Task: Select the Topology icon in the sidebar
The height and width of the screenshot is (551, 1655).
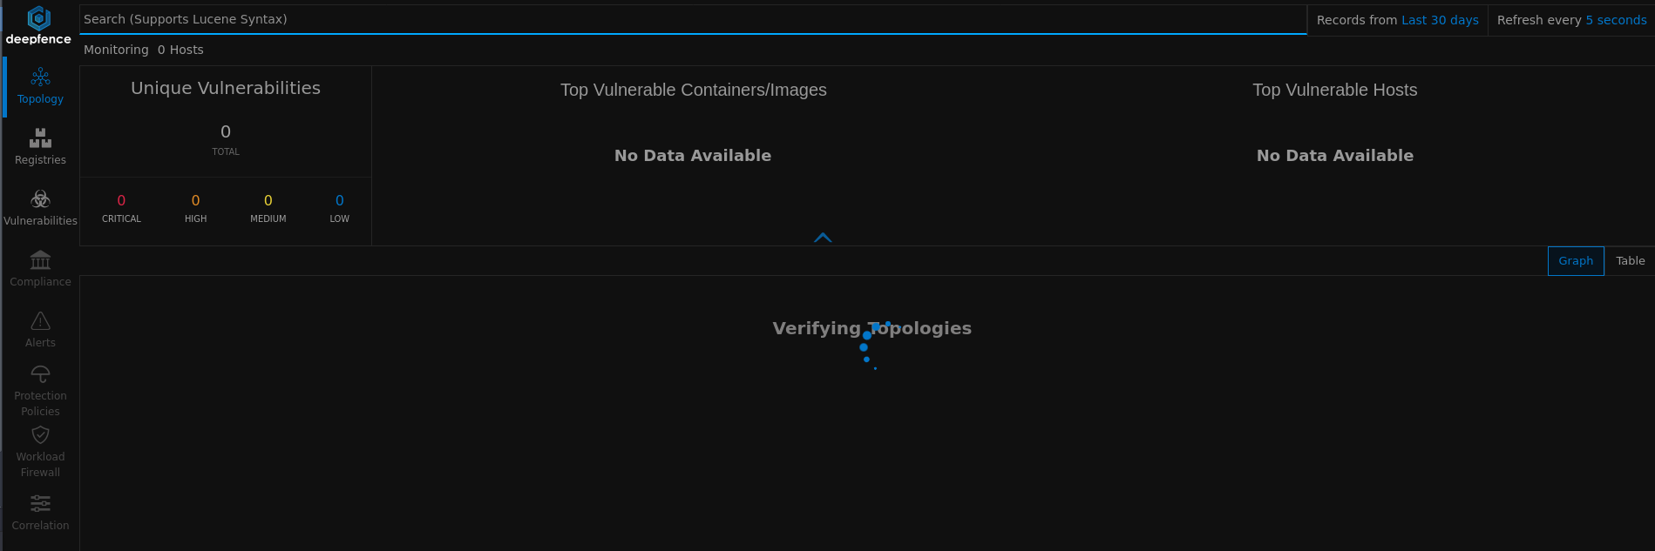Action: point(39,84)
